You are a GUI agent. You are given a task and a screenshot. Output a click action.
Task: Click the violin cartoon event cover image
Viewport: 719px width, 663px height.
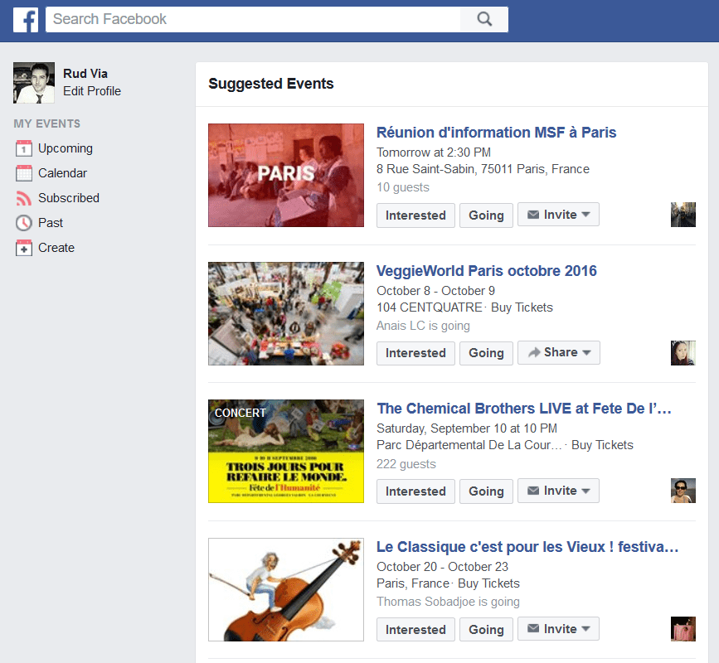pyautogui.click(x=286, y=590)
